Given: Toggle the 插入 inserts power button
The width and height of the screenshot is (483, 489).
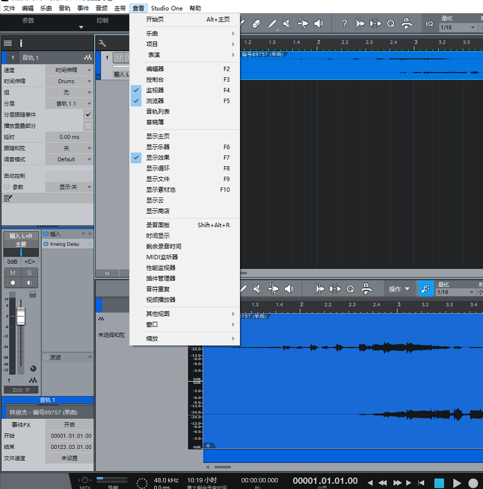Looking at the screenshot, I should tap(46, 233).
